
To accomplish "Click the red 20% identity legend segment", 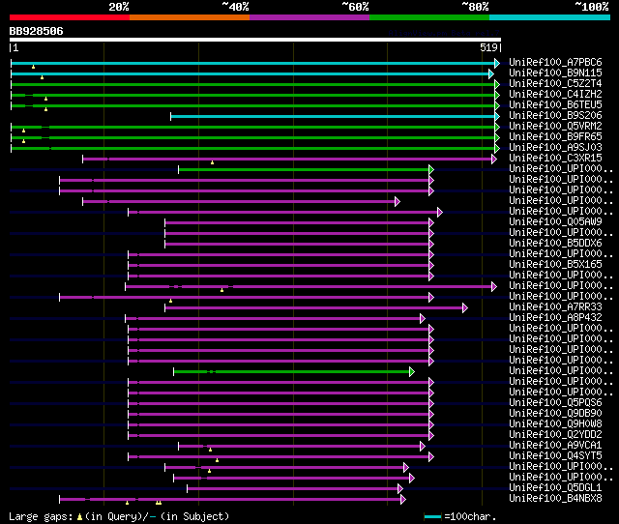I will (70, 17).
